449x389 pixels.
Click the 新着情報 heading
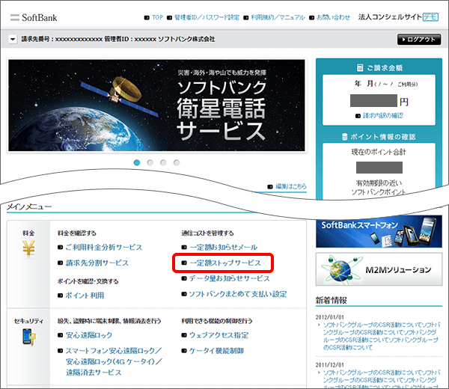[x=332, y=300]
